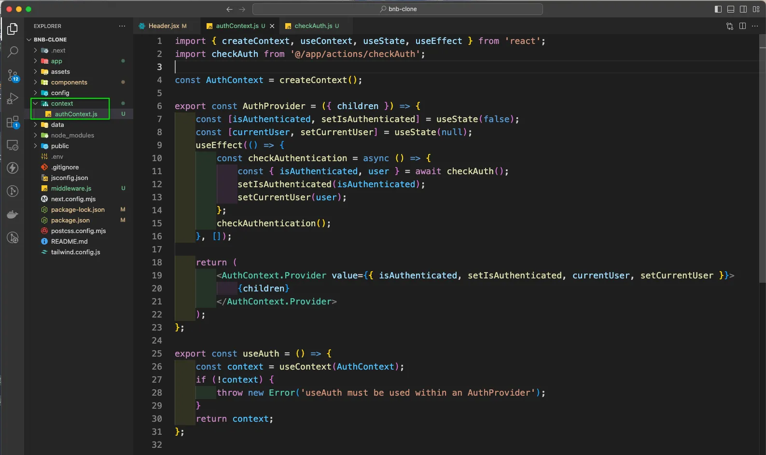Click the settings icon beside .env file

pyautogui.click(x=44, y=156)
